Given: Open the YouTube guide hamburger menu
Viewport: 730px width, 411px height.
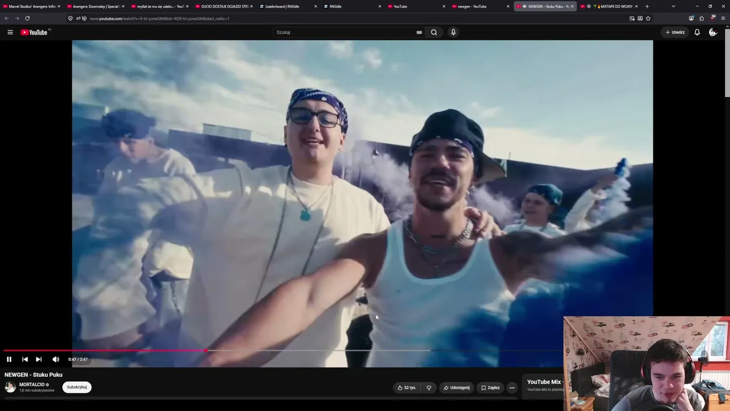Looking at the screenshot, I should 10,32.
